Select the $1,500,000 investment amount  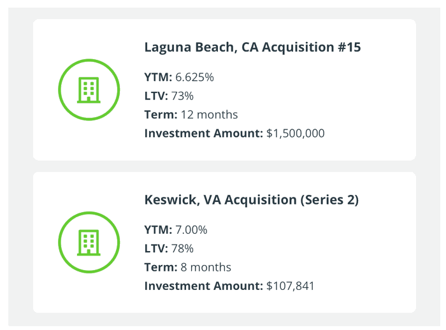(295, 134)
